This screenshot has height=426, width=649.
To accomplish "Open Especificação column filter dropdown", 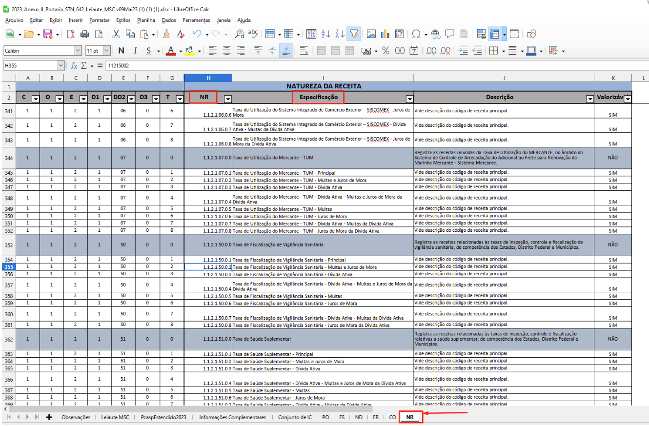I will pos(409,99).
